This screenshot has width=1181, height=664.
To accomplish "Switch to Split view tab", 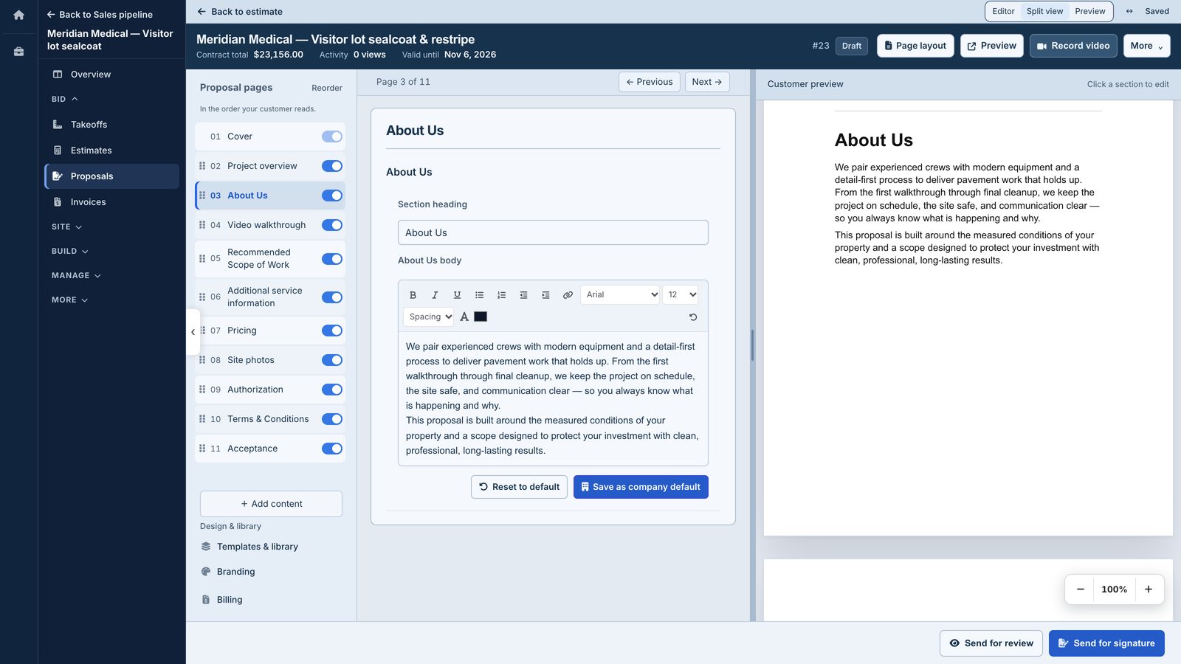I will (x=1044, y=11).
